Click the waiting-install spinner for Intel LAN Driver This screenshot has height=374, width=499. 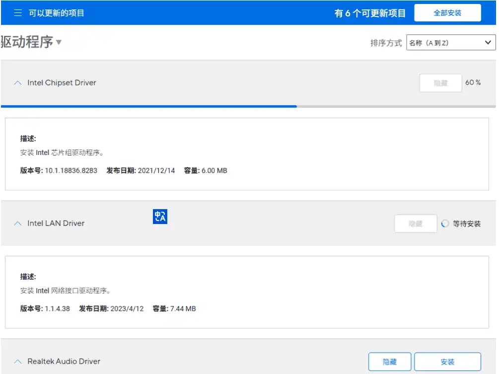(x=445, y=224)
